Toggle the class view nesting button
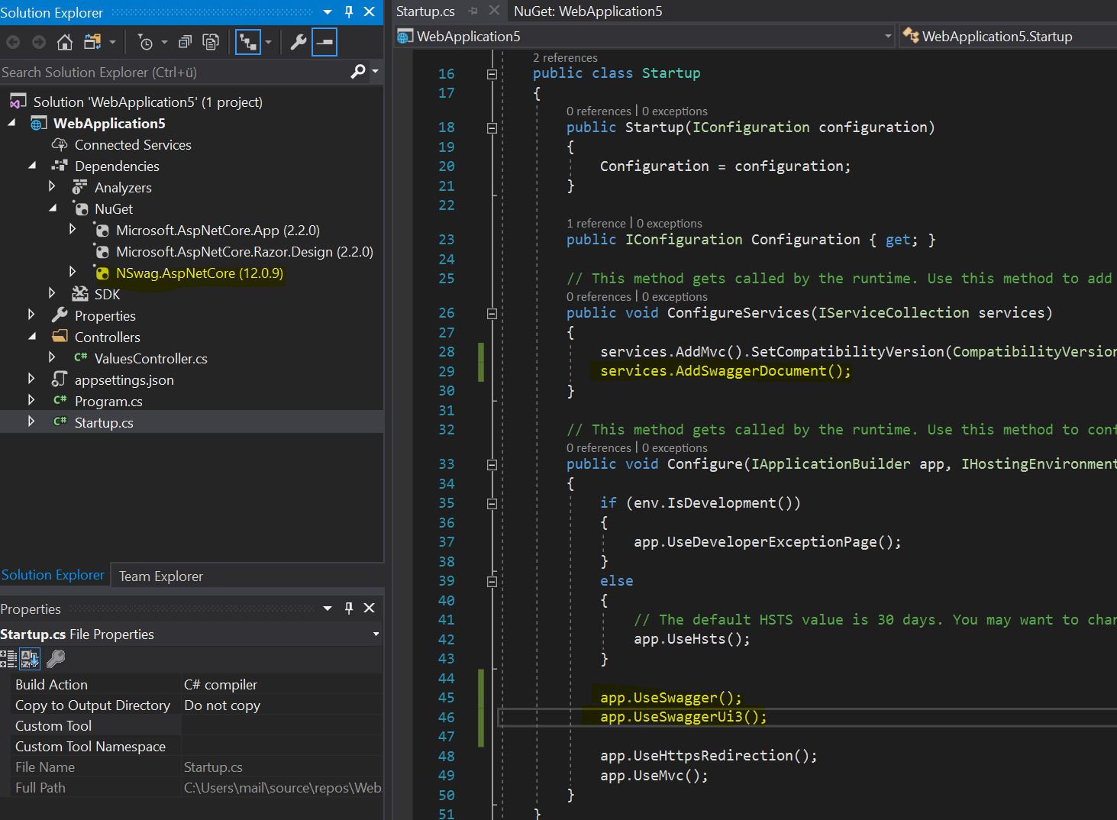The image size is (1117, 820). [248, 42]
